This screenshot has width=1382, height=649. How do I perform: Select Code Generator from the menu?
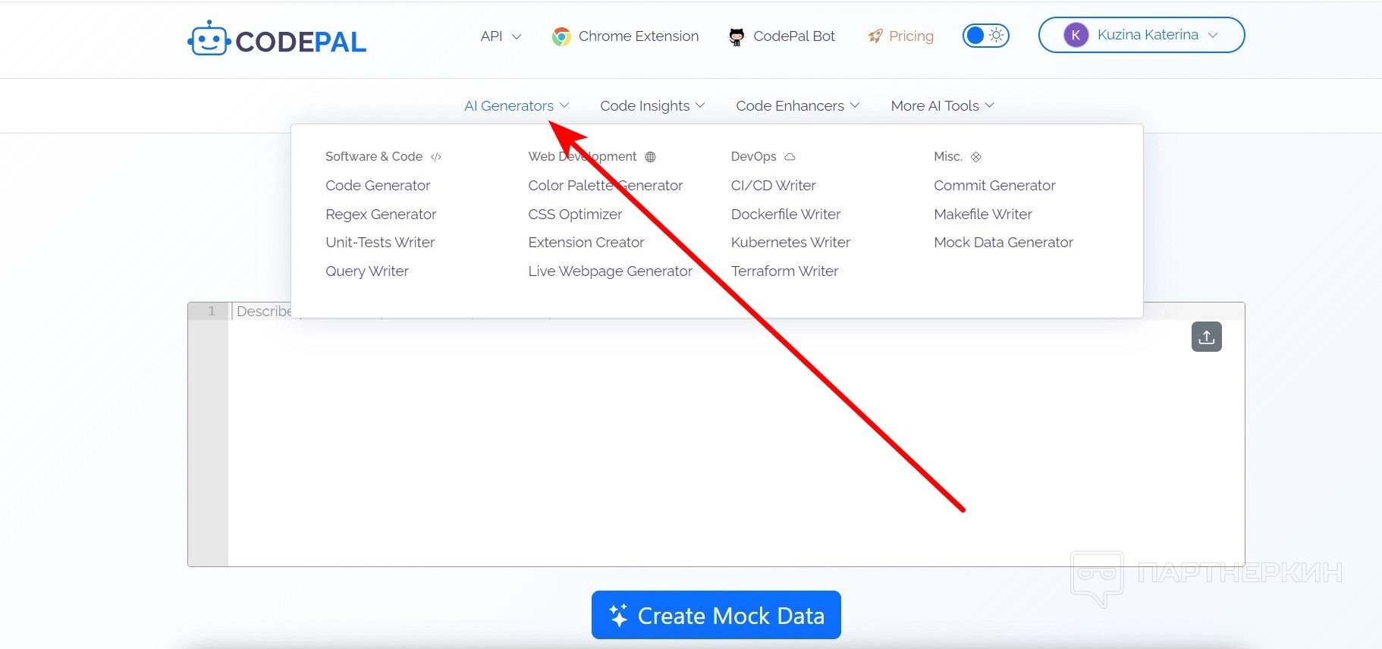(x=378, y=186)
